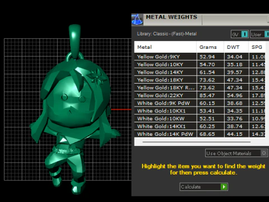The image size is (269, 202).
Task: Click the SPG column header
Action: [x=257, y=47]
